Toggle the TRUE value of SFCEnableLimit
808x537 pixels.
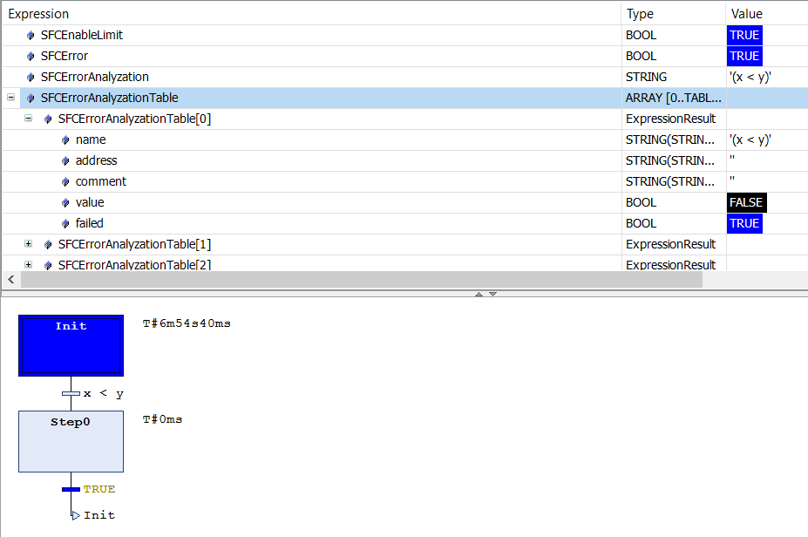click(x=743, y=35)
